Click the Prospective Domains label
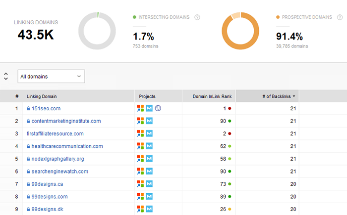Image resolution: width=347 pixels, height=215 pixels. pos(307,17)
